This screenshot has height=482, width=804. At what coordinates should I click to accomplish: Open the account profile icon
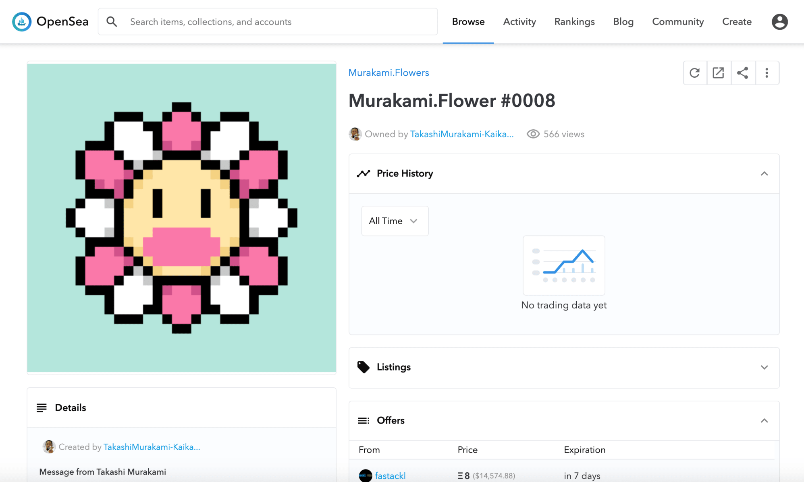click(x=779, y=22)
